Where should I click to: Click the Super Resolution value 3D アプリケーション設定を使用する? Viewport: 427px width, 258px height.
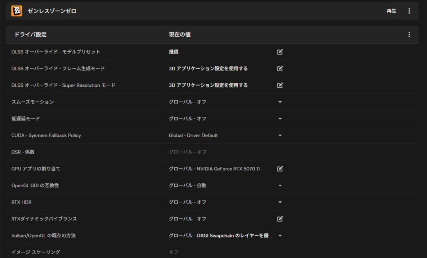point(208,85)
